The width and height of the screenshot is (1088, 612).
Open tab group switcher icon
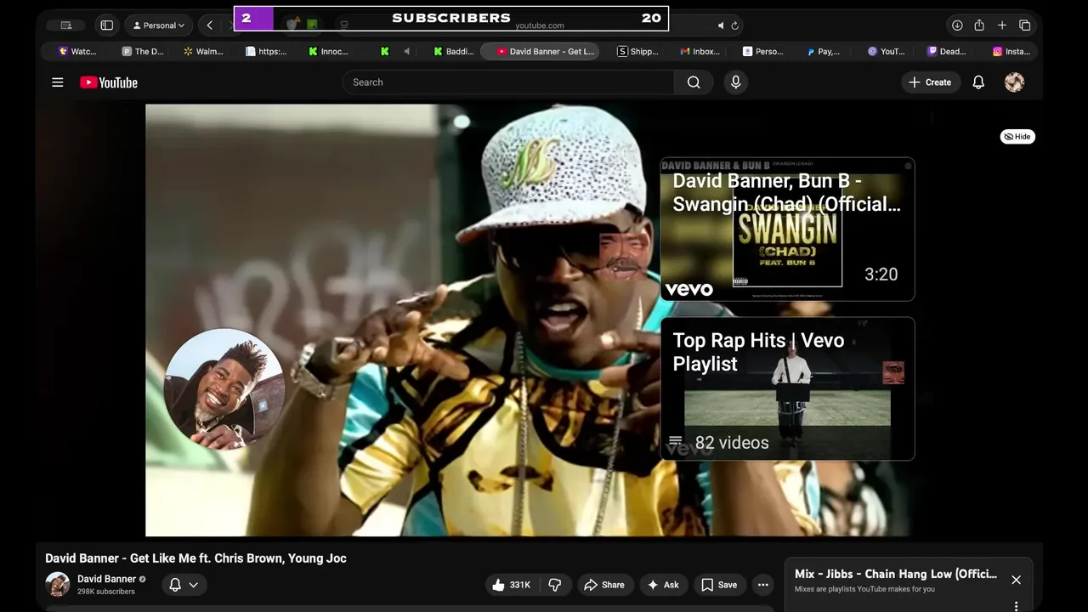(x=66, y=25)
